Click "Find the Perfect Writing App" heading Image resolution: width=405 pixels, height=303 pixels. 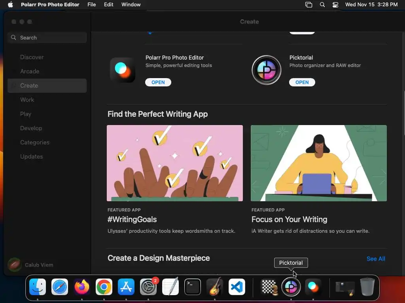[x=157, y=114]
